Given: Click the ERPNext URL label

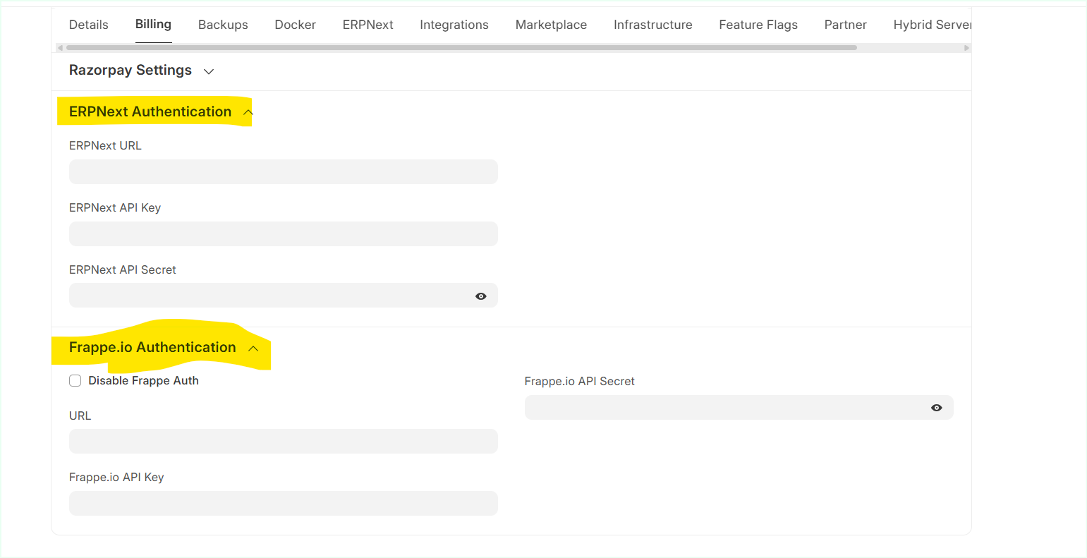Looking at the screenshot, I should pyautogui.click(x=105, y=145).
